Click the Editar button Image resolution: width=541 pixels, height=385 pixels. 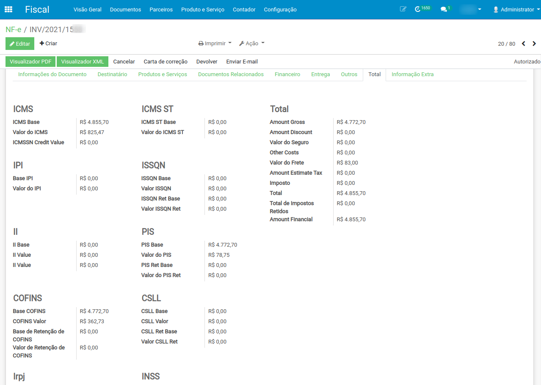(20, 44)
